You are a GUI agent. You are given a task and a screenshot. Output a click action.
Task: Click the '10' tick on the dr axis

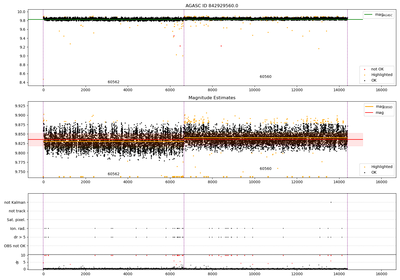point(23,255)
